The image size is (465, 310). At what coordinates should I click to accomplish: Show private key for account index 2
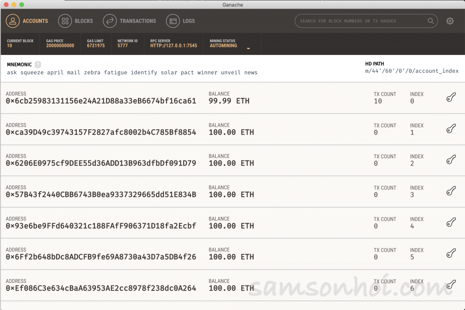pos(451,160)
